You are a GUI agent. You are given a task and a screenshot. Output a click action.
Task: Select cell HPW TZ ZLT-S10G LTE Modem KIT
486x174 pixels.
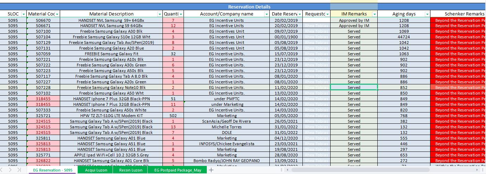[x=111, y=116]
